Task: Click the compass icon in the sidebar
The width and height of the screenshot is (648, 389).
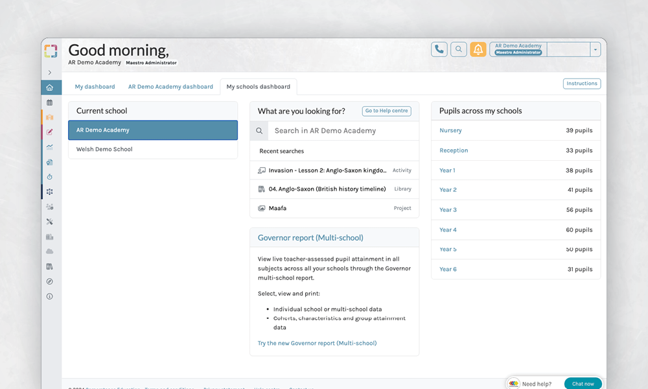Action: 50,281
